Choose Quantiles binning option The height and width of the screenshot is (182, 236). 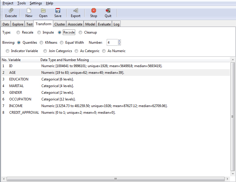click(19, 43)
